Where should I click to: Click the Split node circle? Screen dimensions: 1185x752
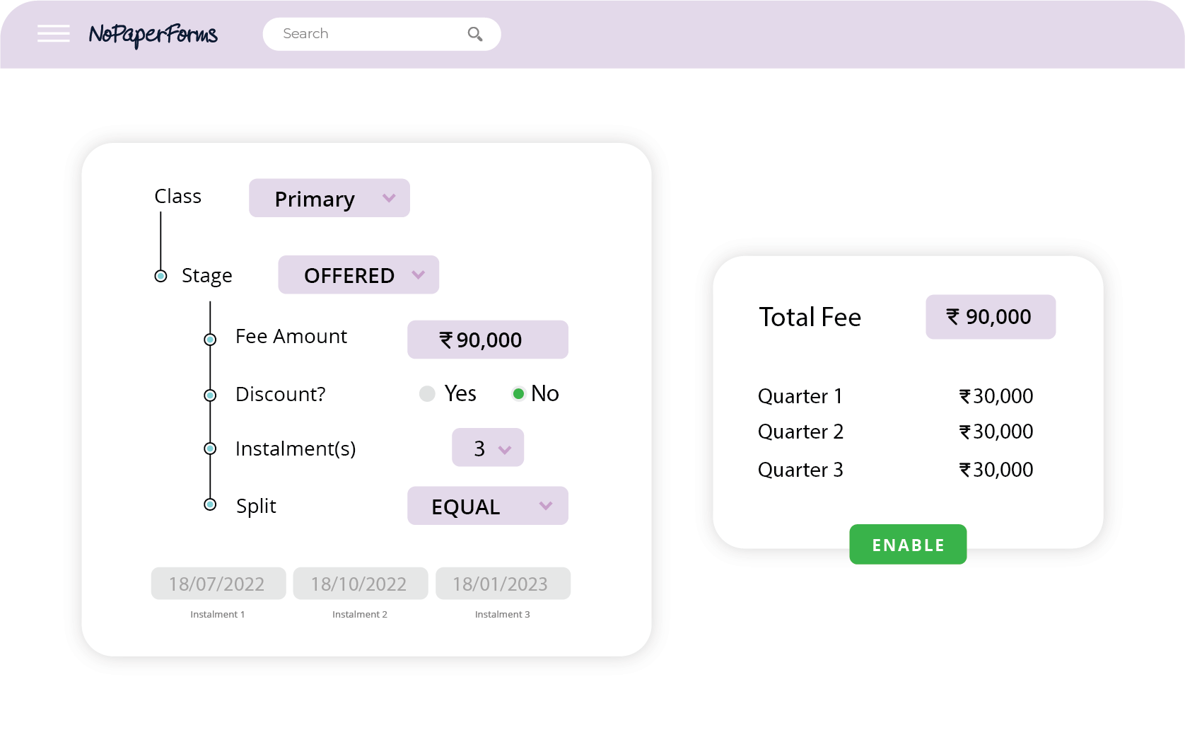[210, 504]
